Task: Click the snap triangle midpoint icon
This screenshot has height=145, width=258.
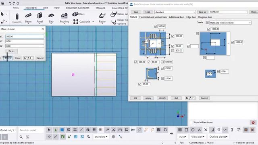Action: click(199, 130)
